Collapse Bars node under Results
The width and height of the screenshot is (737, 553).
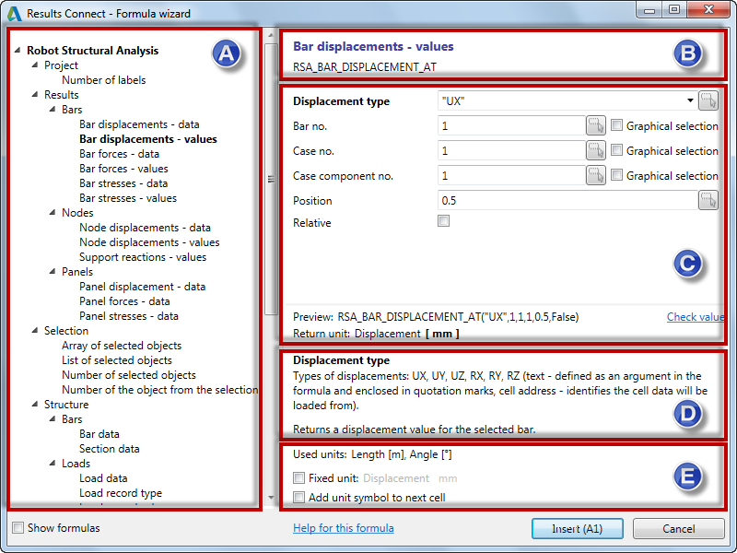point(53,109)
